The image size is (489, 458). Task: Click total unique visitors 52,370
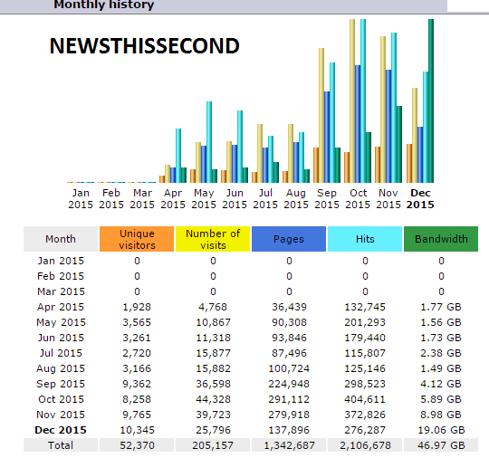[x=138, y=445]
